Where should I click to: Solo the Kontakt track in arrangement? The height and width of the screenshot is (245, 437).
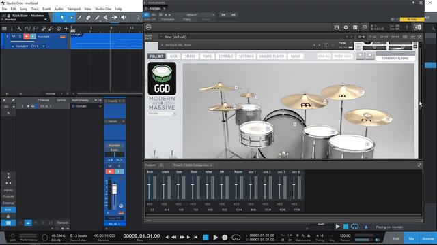(x=20, y=36)
